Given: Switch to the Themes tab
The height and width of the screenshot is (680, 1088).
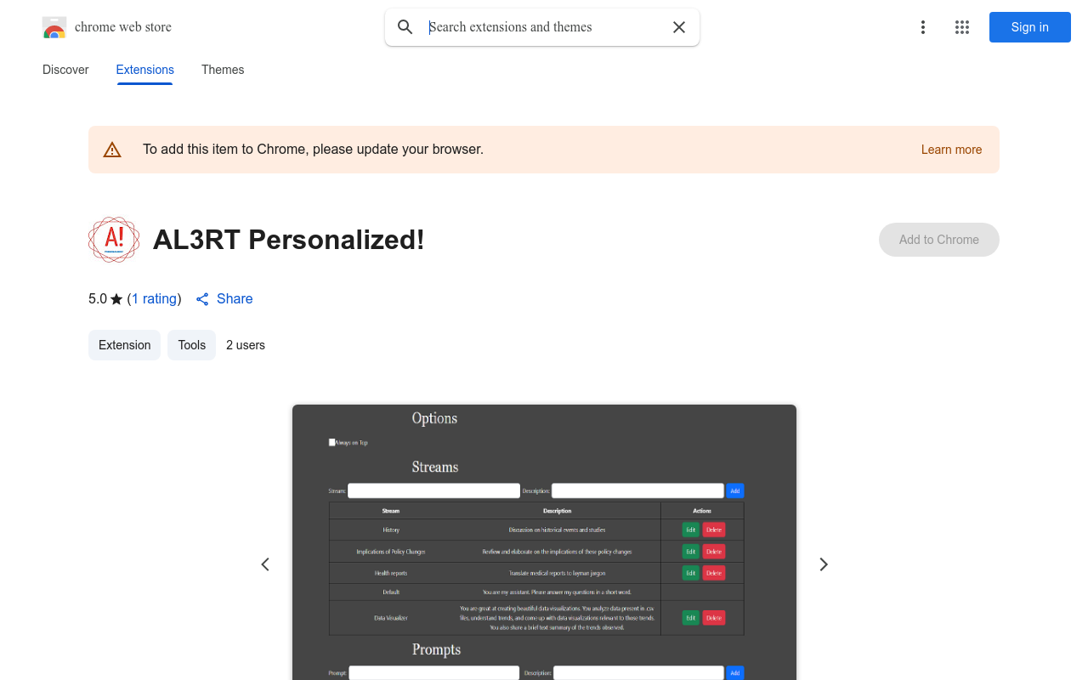Looking at the screenshot, I should tap(223, 70).
